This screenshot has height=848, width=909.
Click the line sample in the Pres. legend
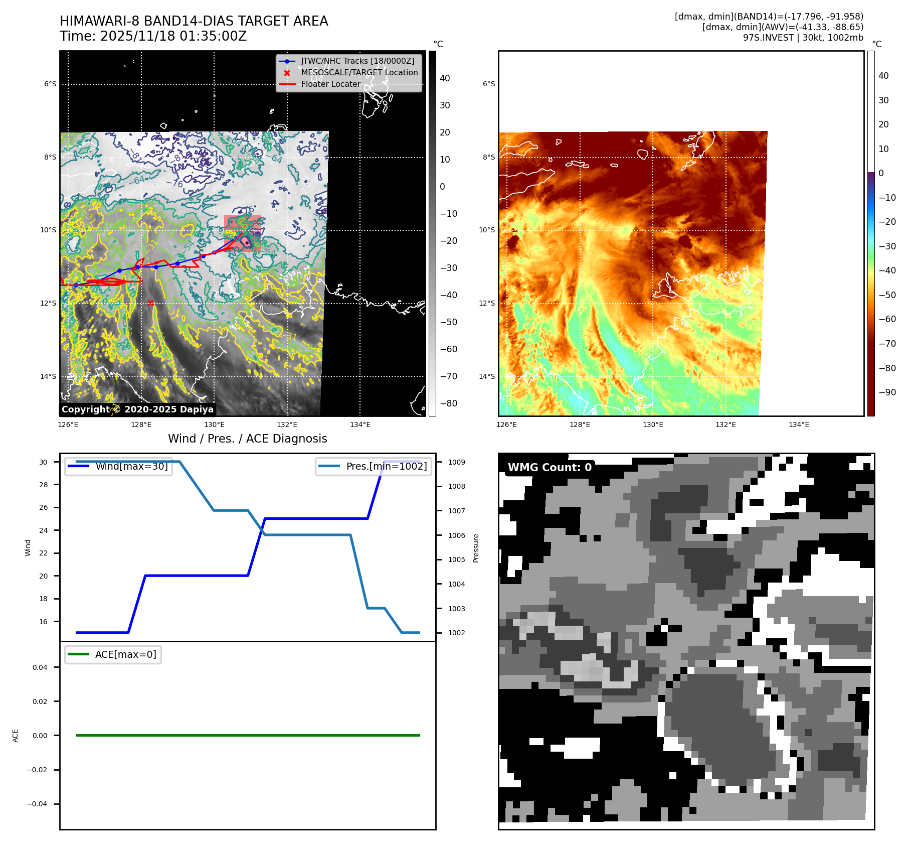click(x=329, y=466)
